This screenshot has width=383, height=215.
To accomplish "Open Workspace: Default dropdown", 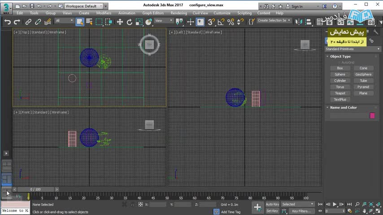I will (83, 6).
